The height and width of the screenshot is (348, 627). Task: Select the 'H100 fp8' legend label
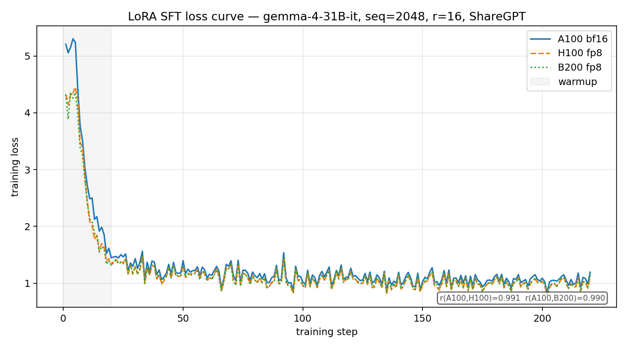(580, 53)
